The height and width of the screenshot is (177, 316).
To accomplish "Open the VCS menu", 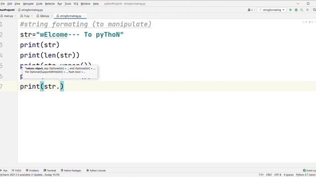I will (x=76, y=3).
